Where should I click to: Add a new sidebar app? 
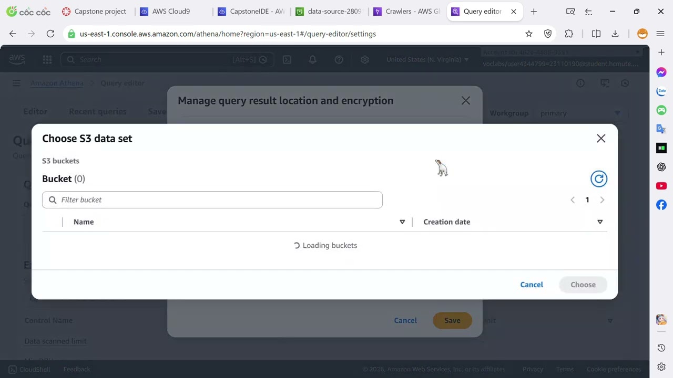661,52
